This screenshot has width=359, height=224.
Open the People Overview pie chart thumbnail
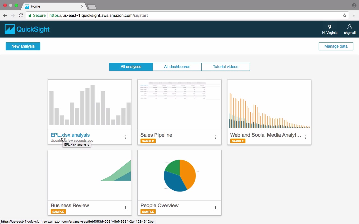pyautogui.click(x=179, y=175)
